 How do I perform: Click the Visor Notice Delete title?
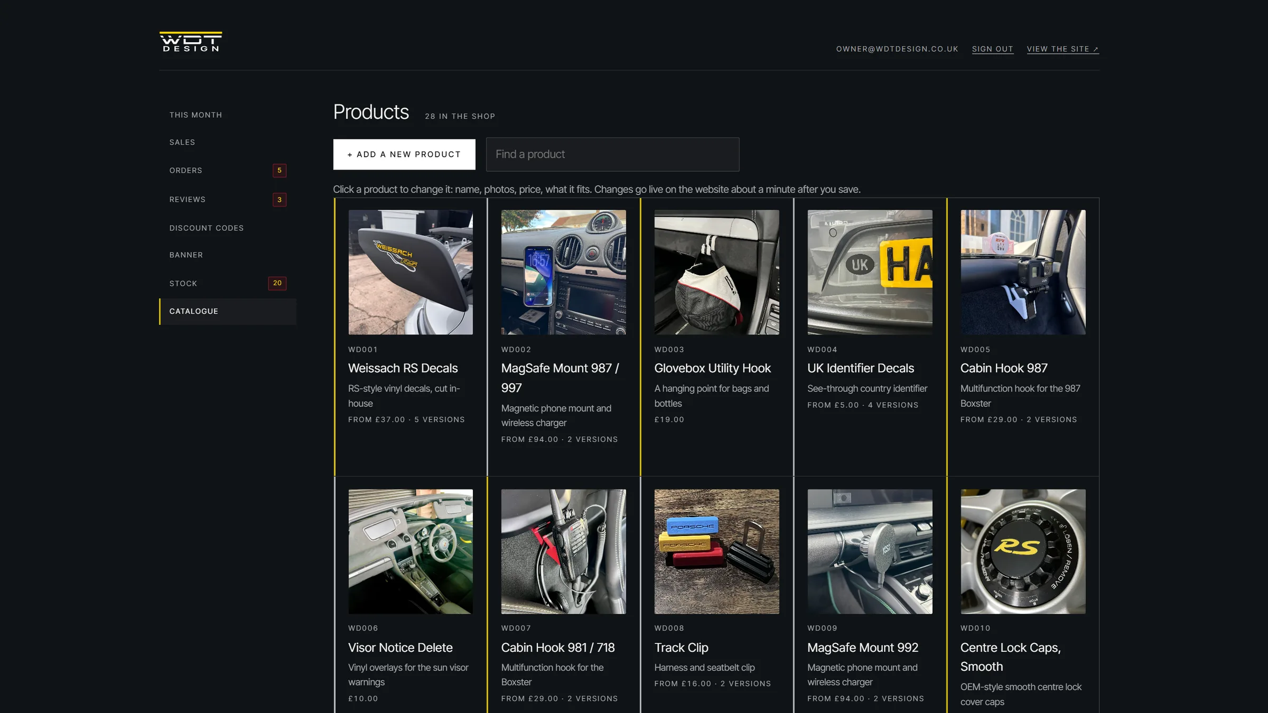(400, 648)
